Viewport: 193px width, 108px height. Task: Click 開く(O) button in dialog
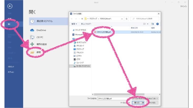coord(137,103)
